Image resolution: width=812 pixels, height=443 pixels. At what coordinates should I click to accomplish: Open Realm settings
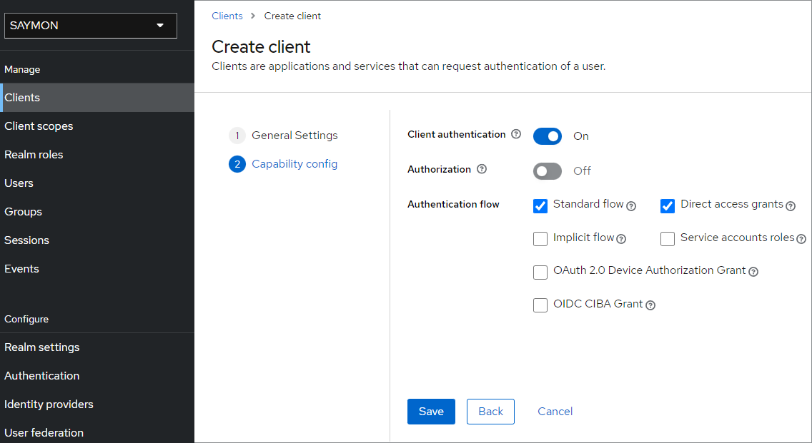pyautogui.click(x=96, y=347)
